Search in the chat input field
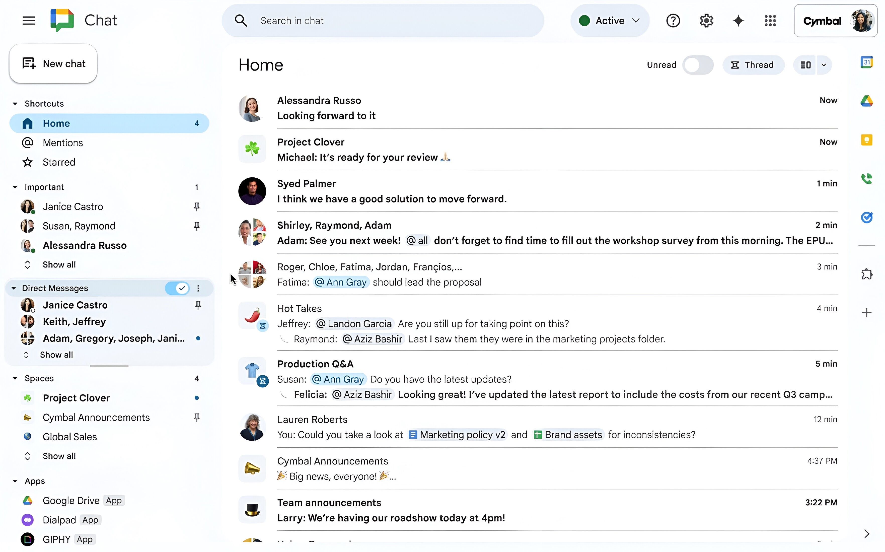Viewport: 885px width, 552px height. (x=382, y=20)
